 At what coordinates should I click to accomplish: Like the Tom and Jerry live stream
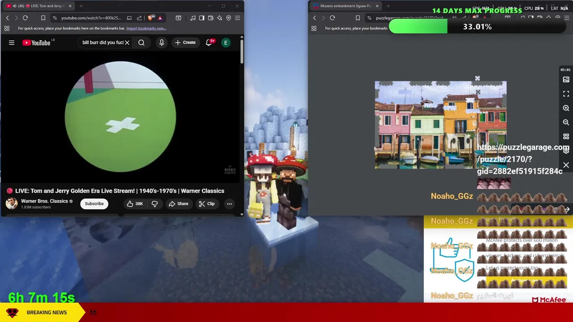point(134,204)
